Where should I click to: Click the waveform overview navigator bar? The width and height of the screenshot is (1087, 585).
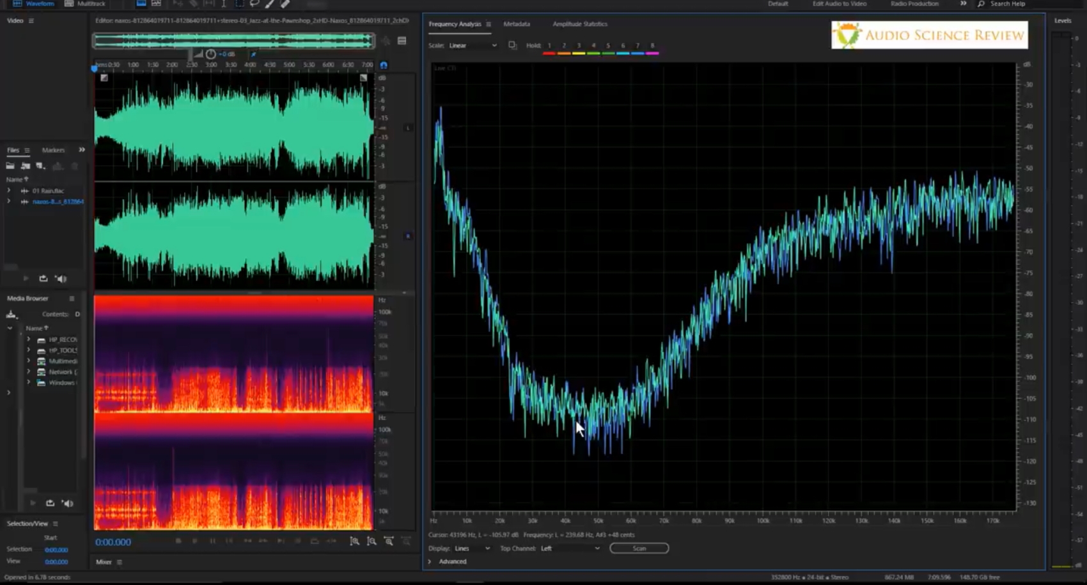tap(233, 41)
